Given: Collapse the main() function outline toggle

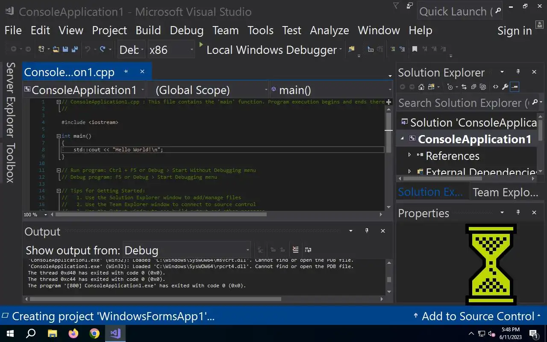Looking at the screenshot, I should 59,136.
